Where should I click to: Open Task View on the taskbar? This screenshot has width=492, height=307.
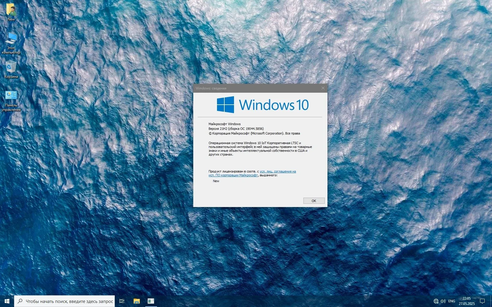122,301
